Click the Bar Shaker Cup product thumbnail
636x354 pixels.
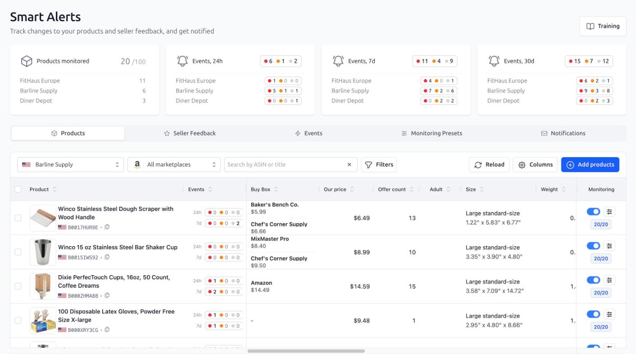[x=43, y=252]
